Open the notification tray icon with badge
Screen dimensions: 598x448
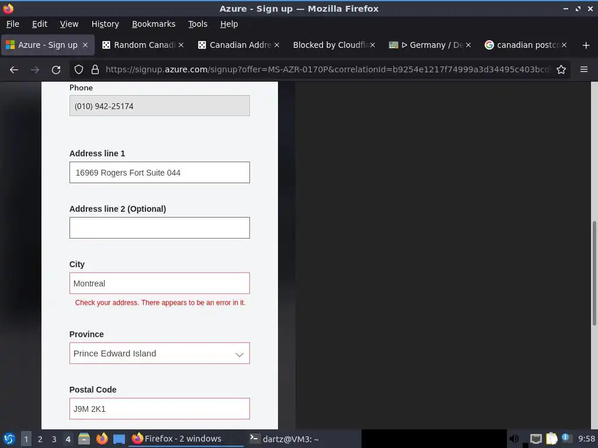[566, 439]
